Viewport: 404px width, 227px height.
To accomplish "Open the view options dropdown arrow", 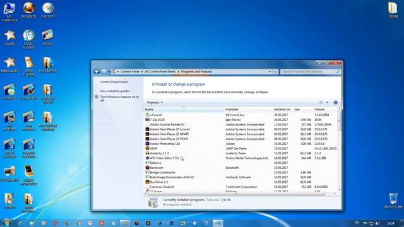I will point(328,102).
